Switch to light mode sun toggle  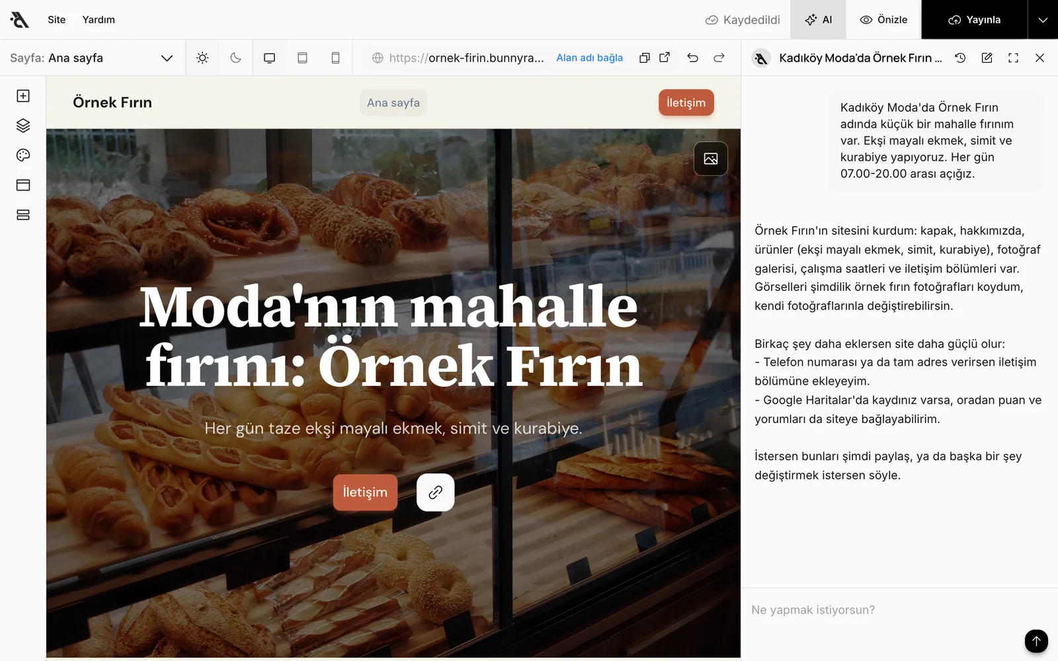(202, 58)
